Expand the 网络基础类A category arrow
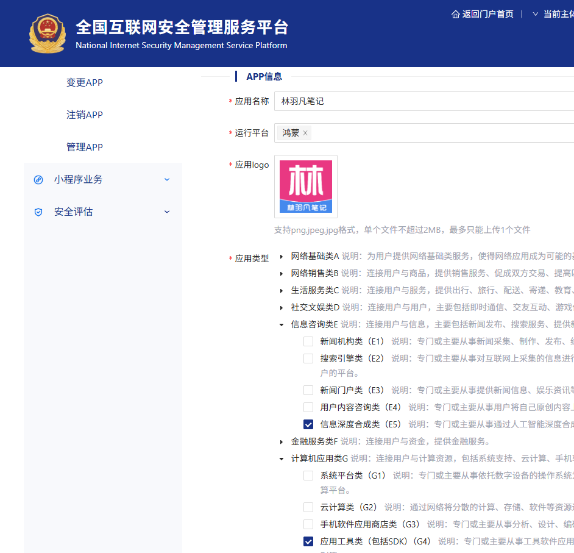The width and height of the screenshot is (574, 553). pos(281,257)
